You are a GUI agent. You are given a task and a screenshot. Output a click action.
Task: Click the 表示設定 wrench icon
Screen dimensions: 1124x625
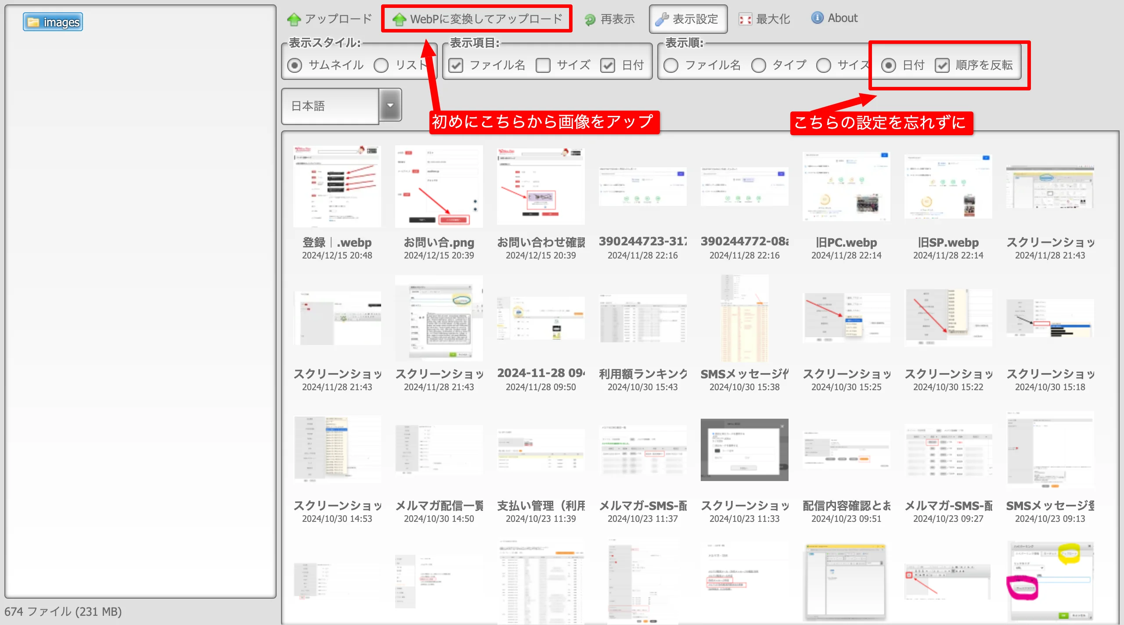pyautogui.click(x=662, y=19)
